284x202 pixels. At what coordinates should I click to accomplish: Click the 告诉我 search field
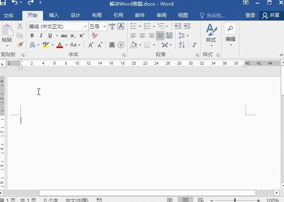[212, 15]
